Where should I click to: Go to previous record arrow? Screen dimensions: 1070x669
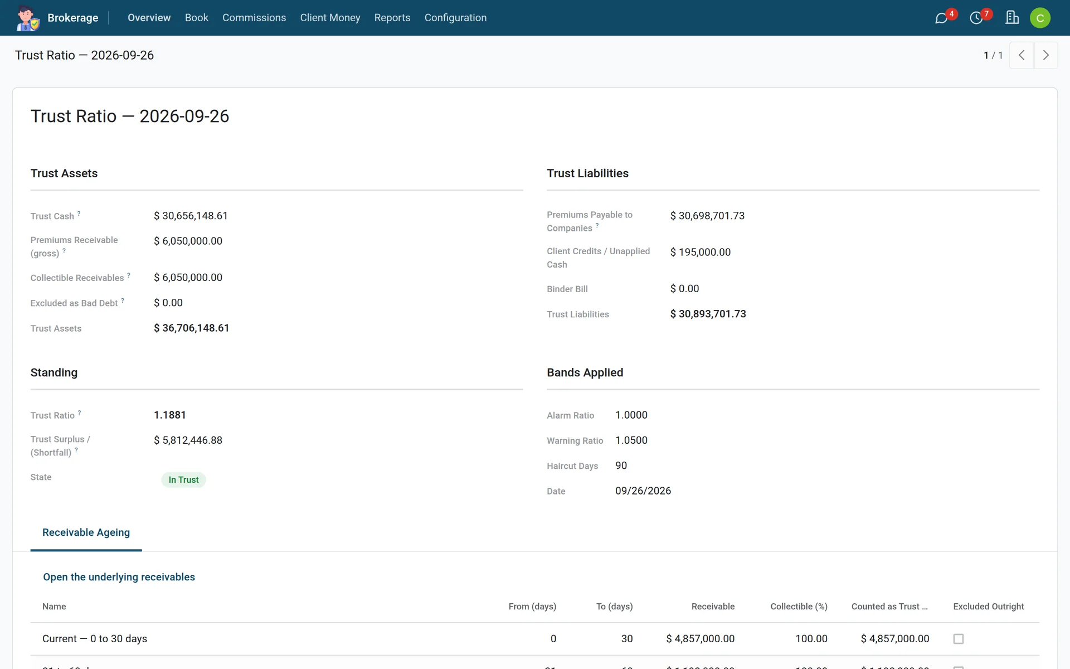pyautogui.click(x=1022, y=55)
